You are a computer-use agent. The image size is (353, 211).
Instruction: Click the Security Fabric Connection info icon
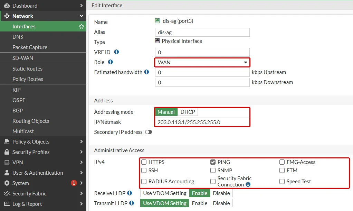click(x=248, y=184)
